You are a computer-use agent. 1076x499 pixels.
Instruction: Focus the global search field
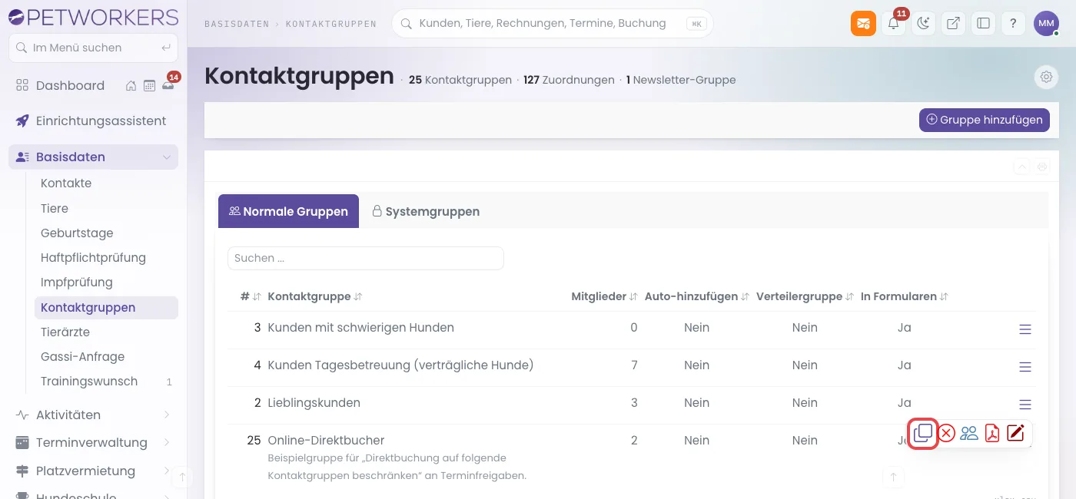point(553,23)
